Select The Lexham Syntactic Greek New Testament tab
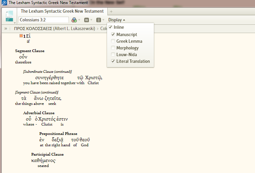Image resolution: width=255 pixels, height=173 pixels. [62, 11]
